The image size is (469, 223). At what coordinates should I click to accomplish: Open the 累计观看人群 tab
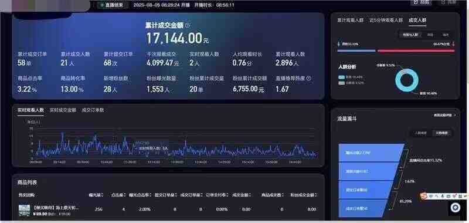pos(350,21)
